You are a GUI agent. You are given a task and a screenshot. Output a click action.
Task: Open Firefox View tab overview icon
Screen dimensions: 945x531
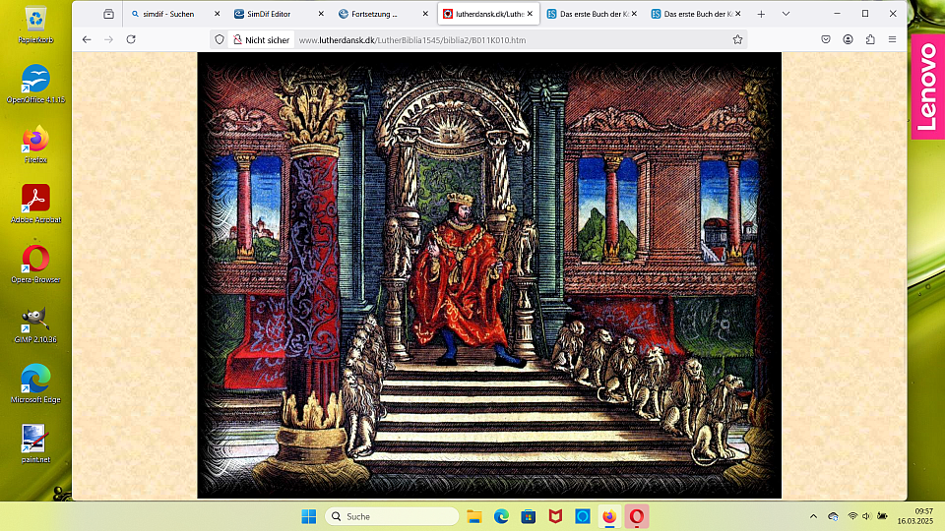pyautogui.click(x=108, y=14)
